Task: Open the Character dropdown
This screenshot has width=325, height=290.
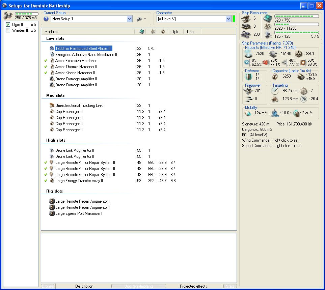Action: pos(228,19)
